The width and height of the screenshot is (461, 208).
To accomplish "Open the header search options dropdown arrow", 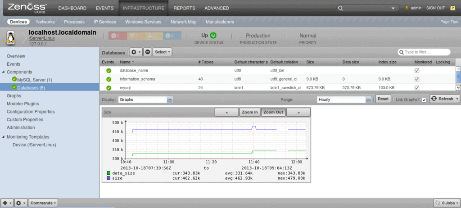I will coord(393,9).
